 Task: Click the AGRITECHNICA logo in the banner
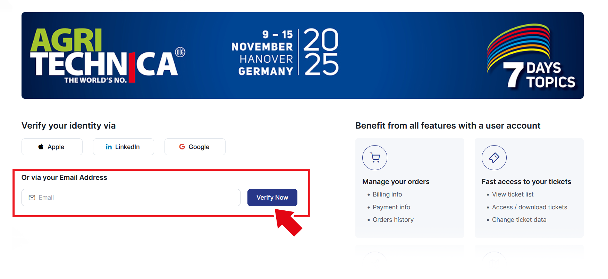click(104, 55)
